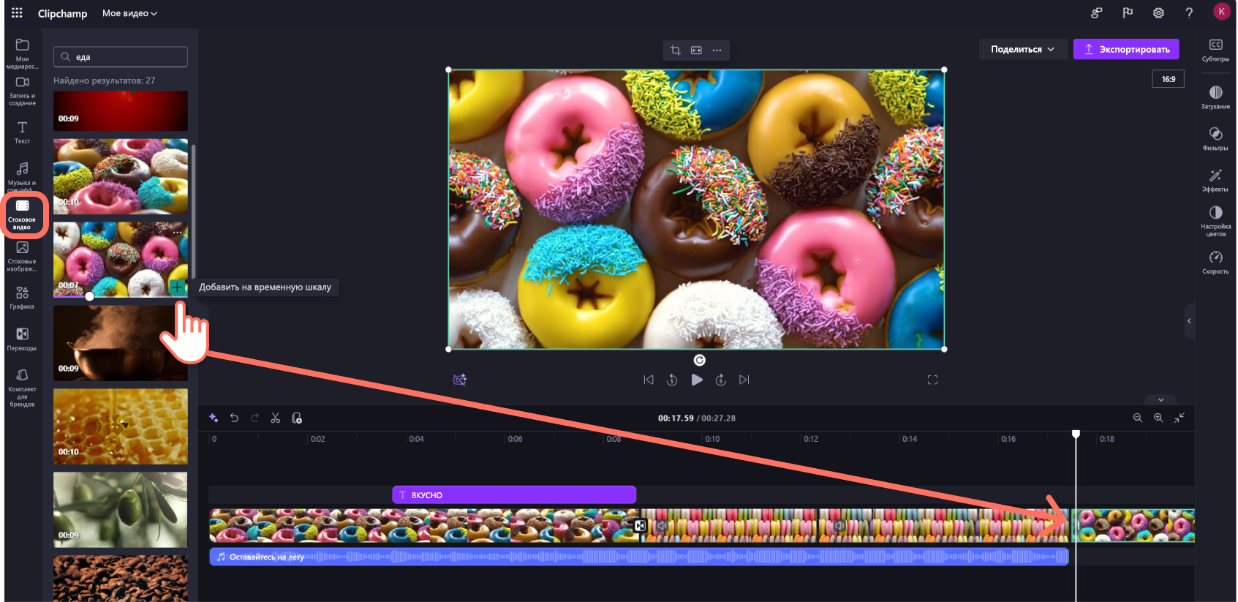Image resolution: width=1238 pixels, height=602 pixels.
Task: Click the flag icon in header
Action: (x=1128, y=12)
